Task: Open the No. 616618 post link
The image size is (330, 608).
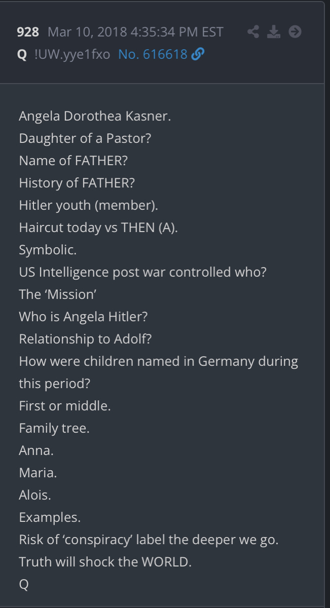Action: point(153,55)
